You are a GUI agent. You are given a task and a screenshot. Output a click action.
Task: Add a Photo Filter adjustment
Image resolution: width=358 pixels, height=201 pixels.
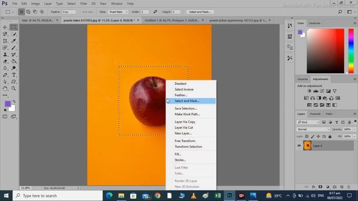point(325,98)
